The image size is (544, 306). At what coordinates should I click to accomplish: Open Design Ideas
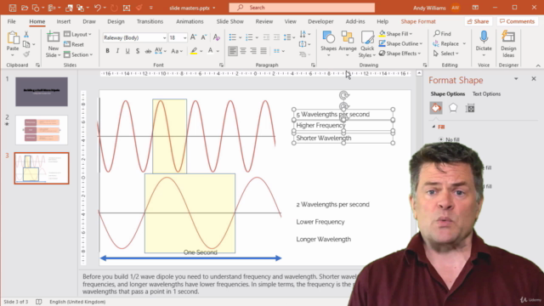point(508,44)
